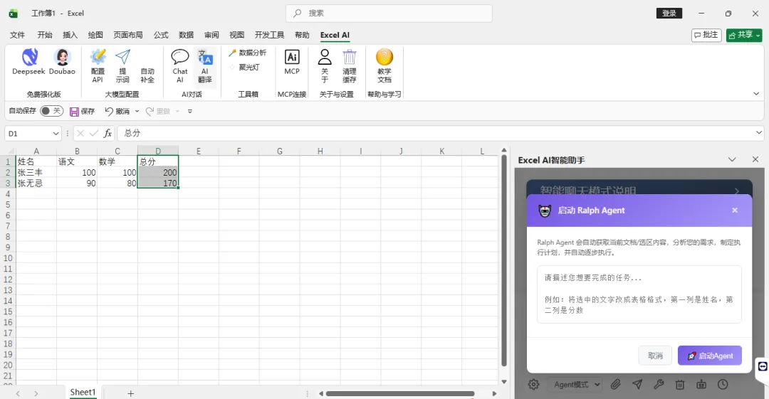
Task: Open the 文件 menu
Action: pos(17,35)
